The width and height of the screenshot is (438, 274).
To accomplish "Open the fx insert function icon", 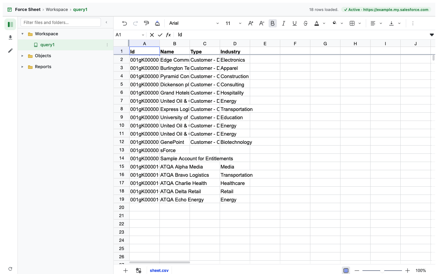I will point(168,35).
